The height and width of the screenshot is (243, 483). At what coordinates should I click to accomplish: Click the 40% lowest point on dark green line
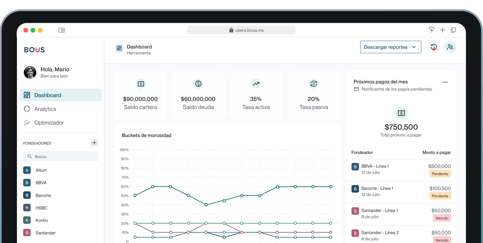point(206,205)
